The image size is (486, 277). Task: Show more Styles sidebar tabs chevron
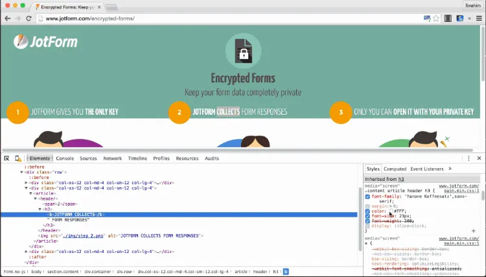[x=450, y=169]
